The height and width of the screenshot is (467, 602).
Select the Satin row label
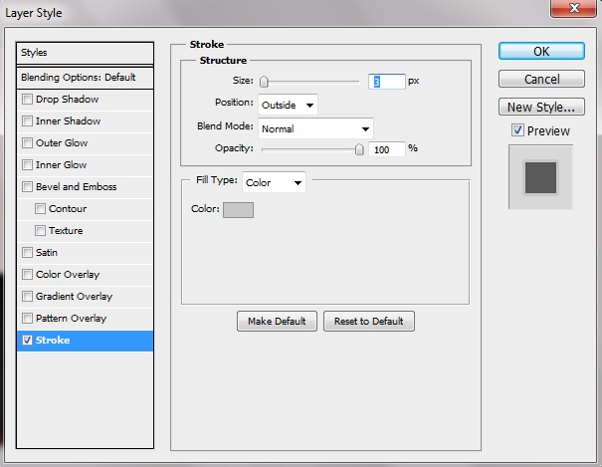coord(47,252)
